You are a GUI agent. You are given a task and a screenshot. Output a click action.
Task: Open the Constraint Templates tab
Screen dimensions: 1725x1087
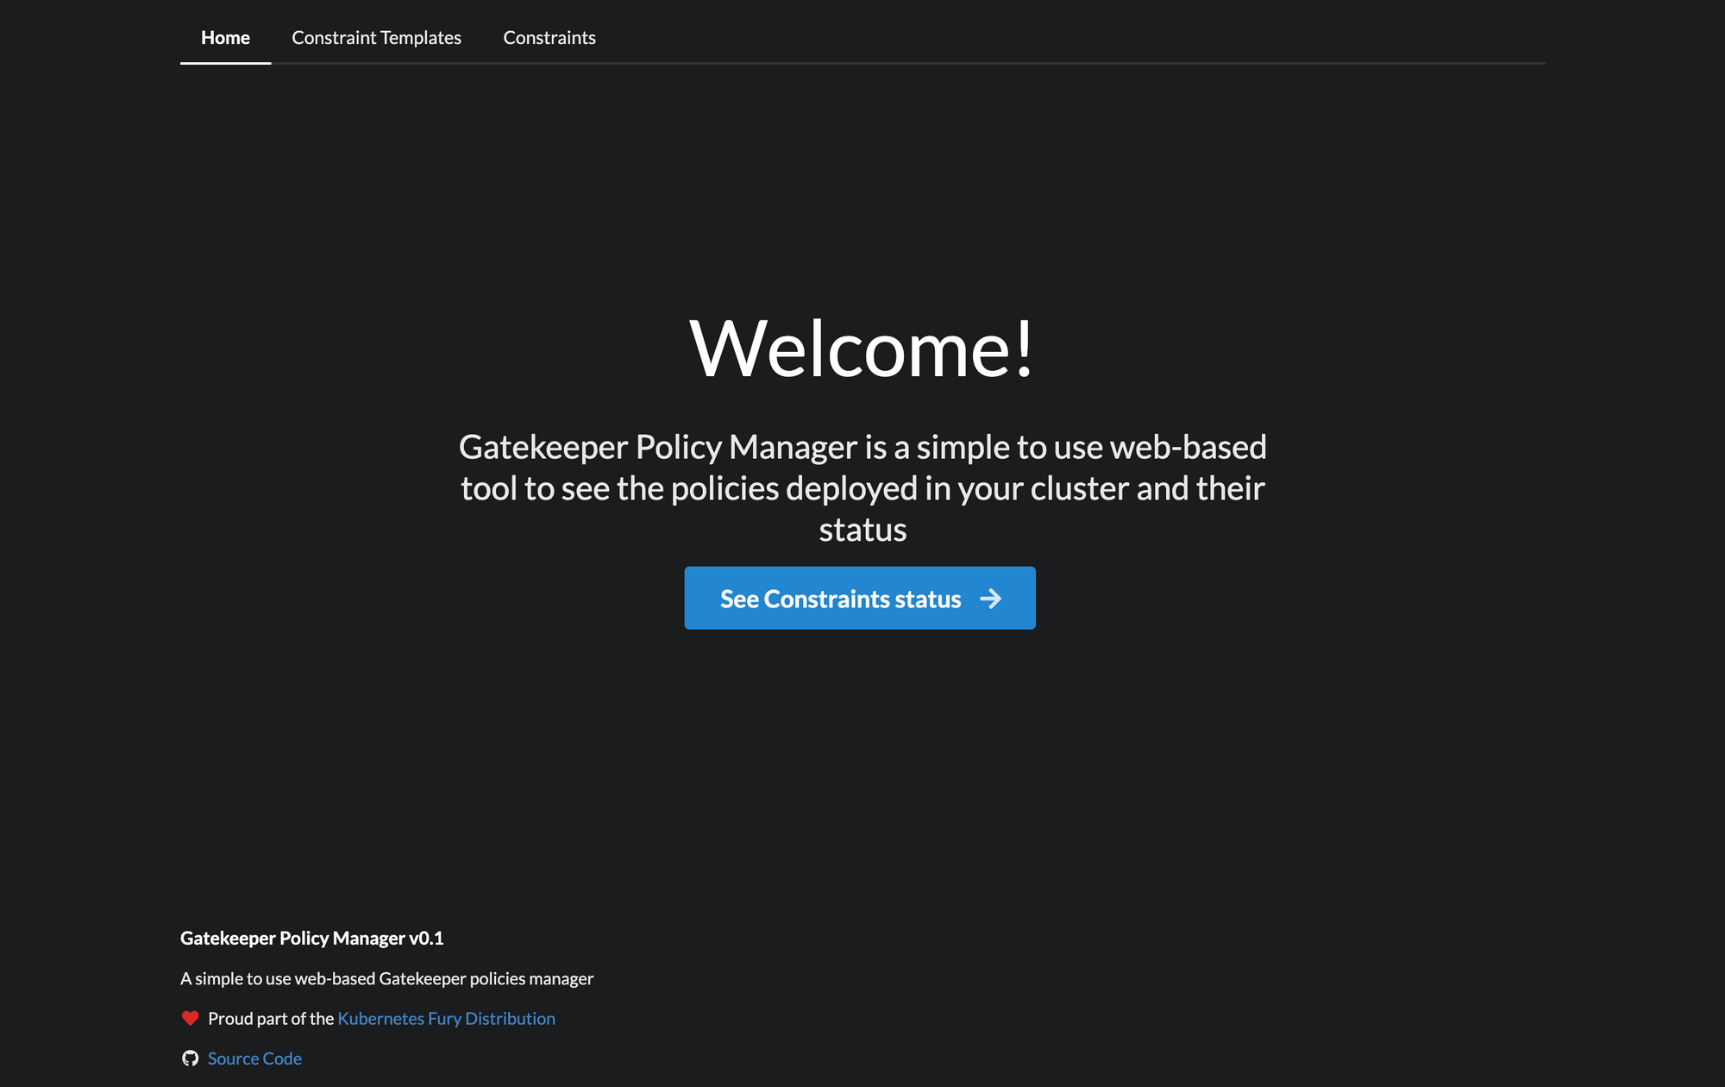click(x=376, y=38)
